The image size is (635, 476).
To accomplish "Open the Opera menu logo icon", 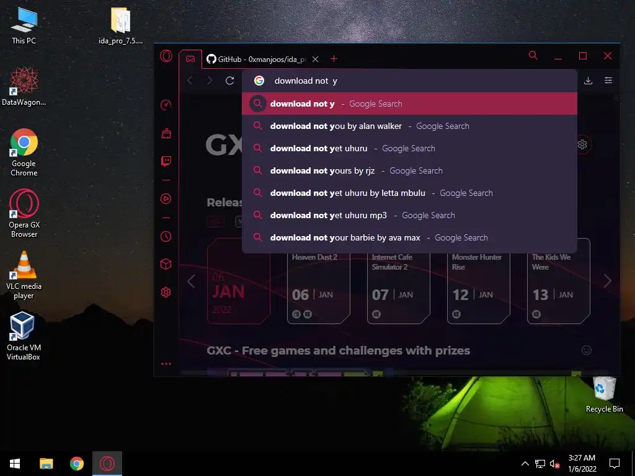I will [x=166, y=56].
